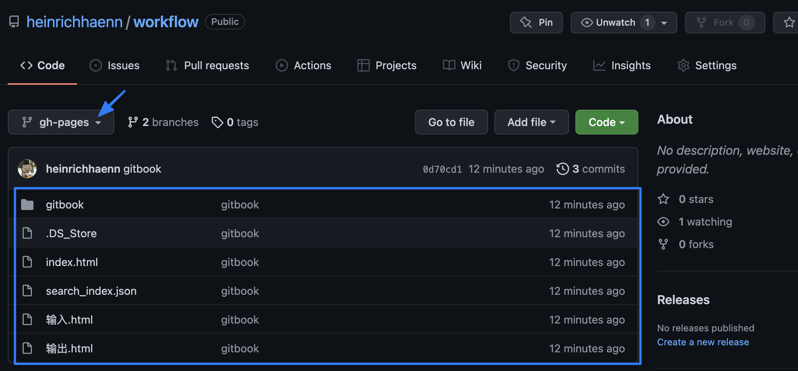Viewport: 798px width, 371px height.
Task: Click the tags icon showing 0 tags
Action: (217, 122)
